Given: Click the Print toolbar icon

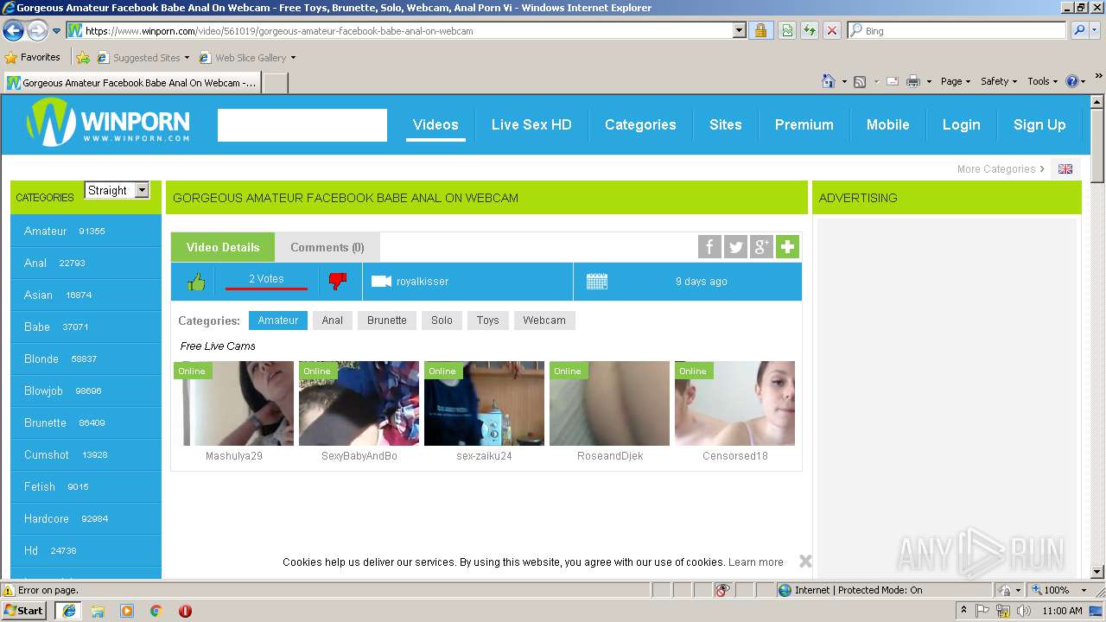Looking at the screenshot, I should click(x=913, y=81).
